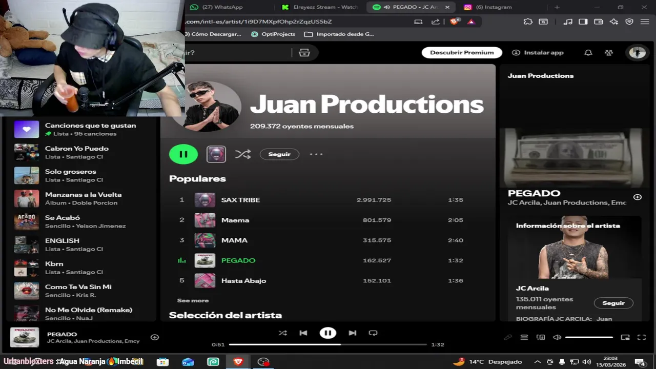Screen dimensions: 656x369
Task: Open the queue icon in player bar
Action: (x=524, y=337)
